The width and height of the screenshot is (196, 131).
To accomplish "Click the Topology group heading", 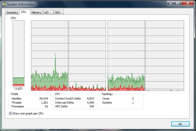I will pyautogui.click(x=107, y=94).
